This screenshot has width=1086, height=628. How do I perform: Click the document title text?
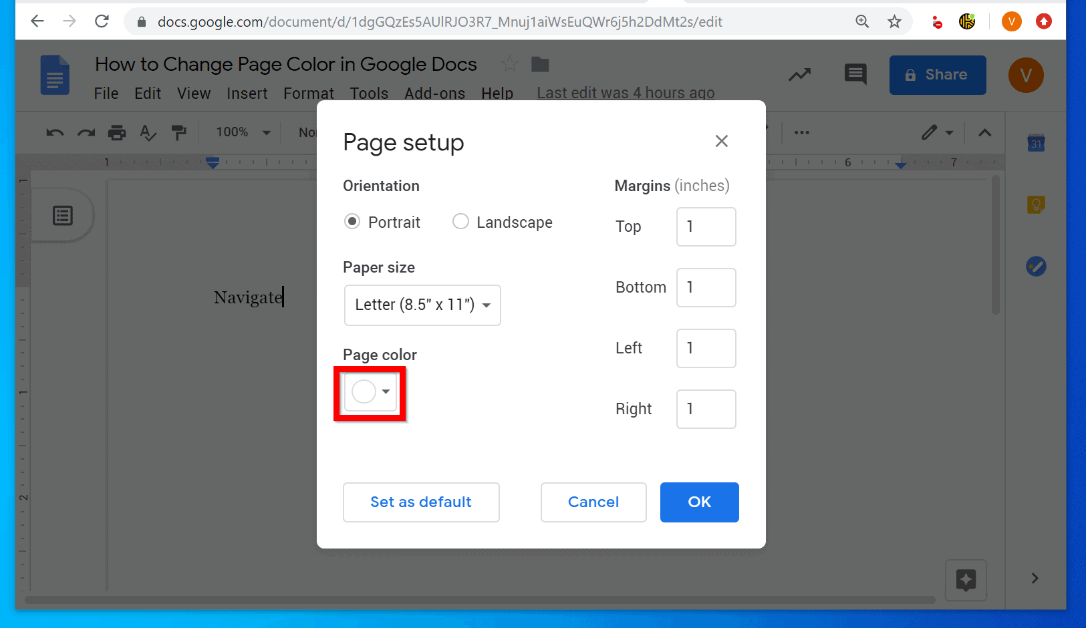[286, 64]
